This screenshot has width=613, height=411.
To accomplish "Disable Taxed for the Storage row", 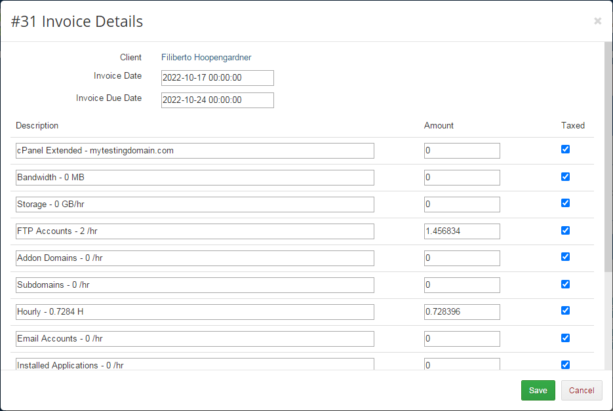I will [565, 203].
